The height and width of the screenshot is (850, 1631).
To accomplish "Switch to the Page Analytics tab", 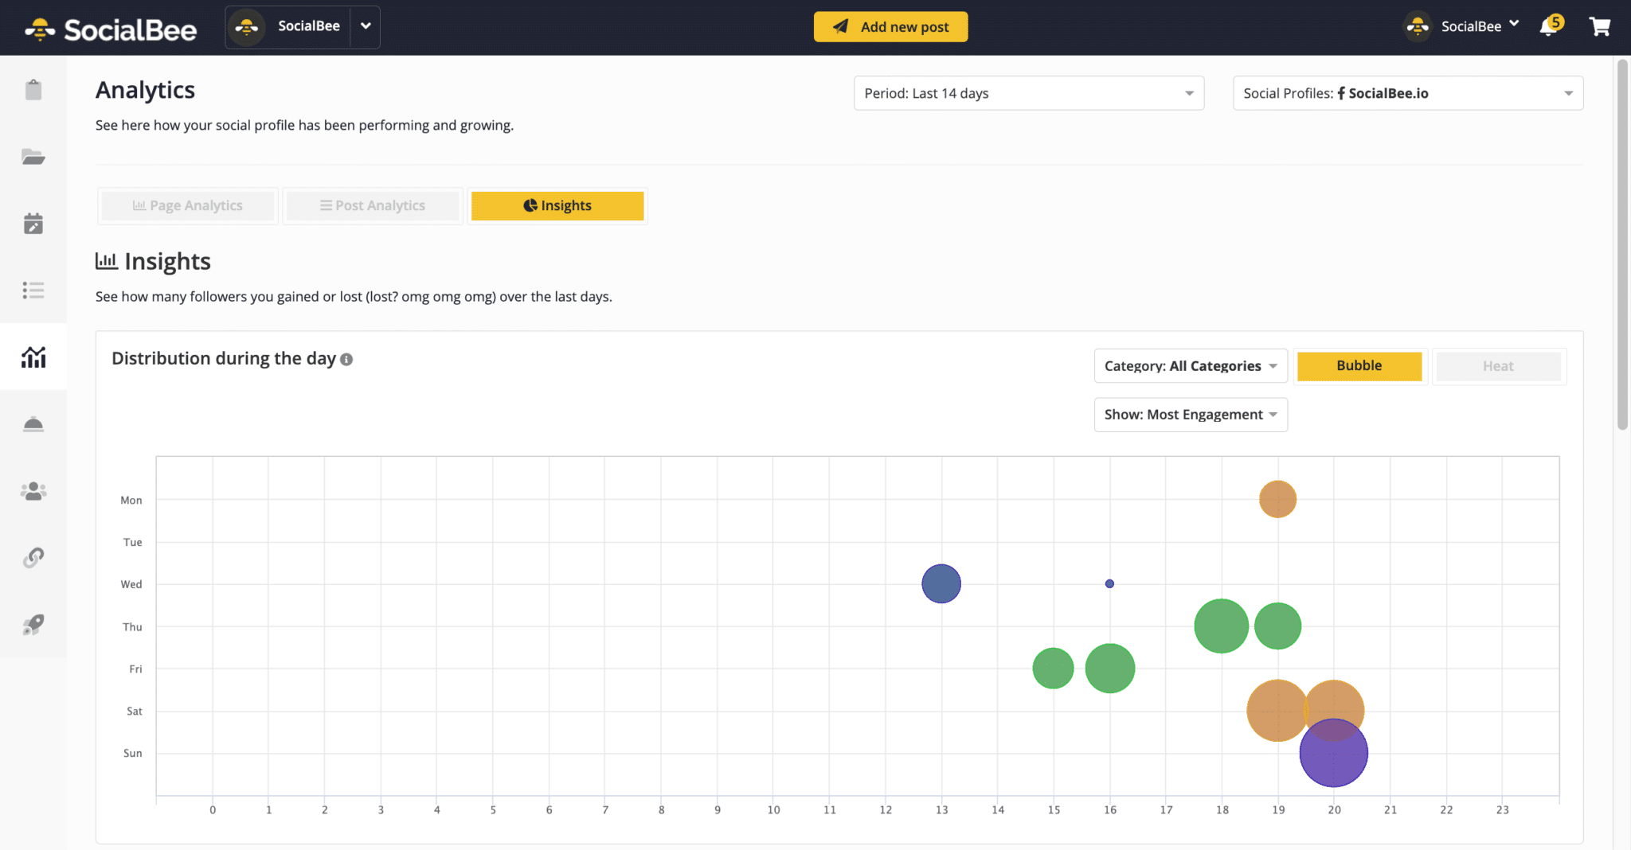I will 188,206.
